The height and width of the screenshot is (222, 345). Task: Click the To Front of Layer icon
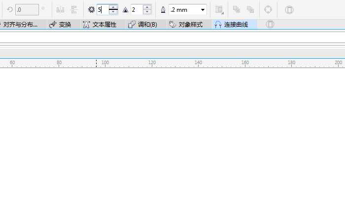pos(237,9)
